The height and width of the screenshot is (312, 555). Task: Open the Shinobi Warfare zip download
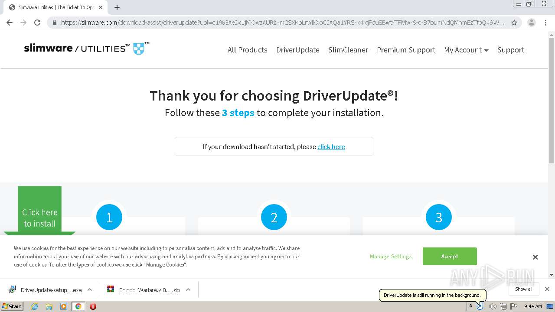pyautogui.click(x=145, y=290)
